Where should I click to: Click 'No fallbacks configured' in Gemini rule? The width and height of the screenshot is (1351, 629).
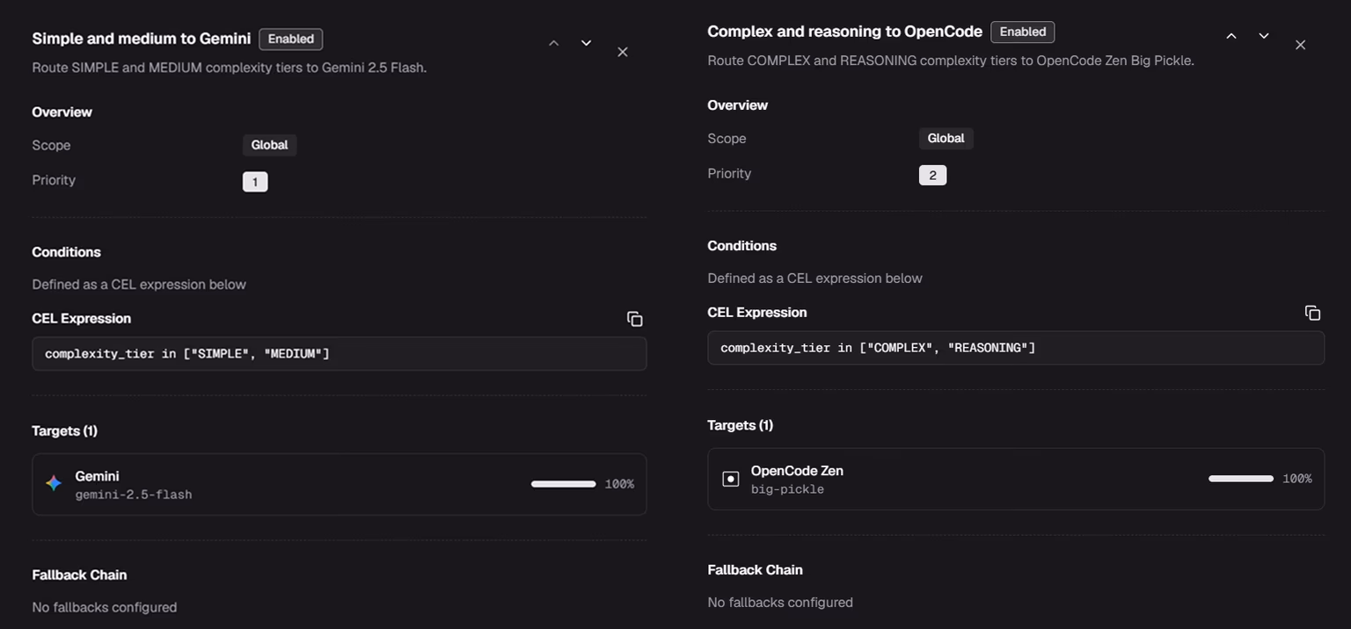pyautogui.click(x=105, y=607)
